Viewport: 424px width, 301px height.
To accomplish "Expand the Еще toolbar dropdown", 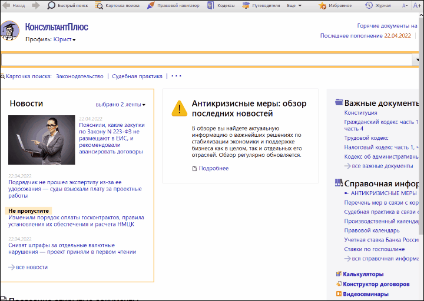I will pos(294,5).
